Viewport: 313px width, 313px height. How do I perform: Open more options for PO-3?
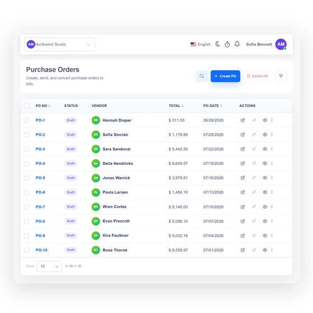pyautogui.click(x=272, y=149)
